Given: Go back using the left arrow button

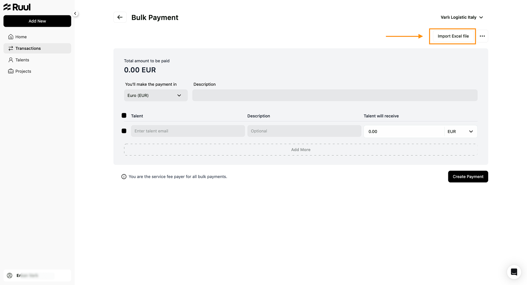Looking at the screenshot, I should pyautogui.click(x=120, y=17).
